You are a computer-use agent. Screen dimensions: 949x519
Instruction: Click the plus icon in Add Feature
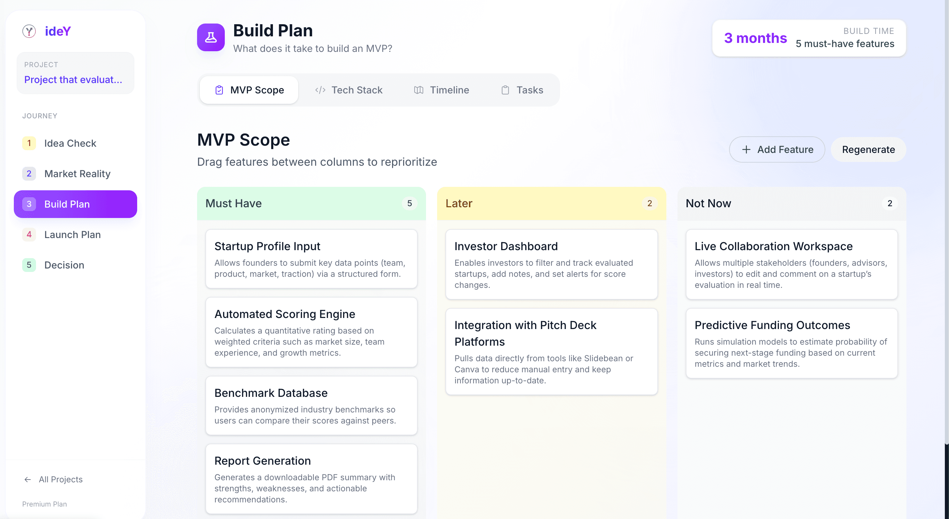746,149
